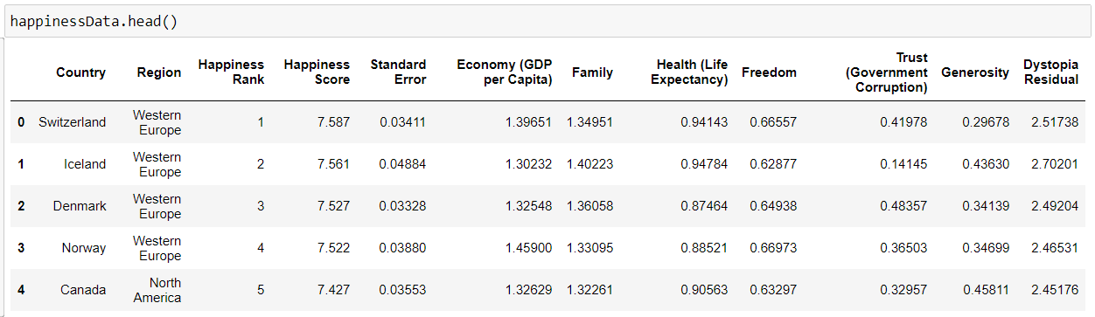The width and height of the screenshot is (1095, 317).
Task: Select the Economy (GDP per Capita) header
Action: coord(504,72)
